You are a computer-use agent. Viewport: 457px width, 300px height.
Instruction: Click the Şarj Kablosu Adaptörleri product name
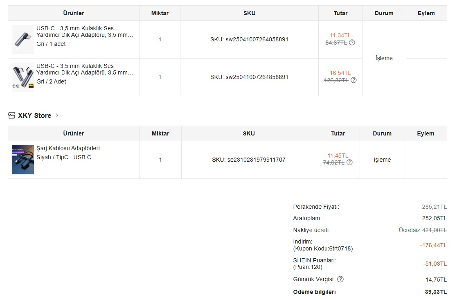click(68, 148)
